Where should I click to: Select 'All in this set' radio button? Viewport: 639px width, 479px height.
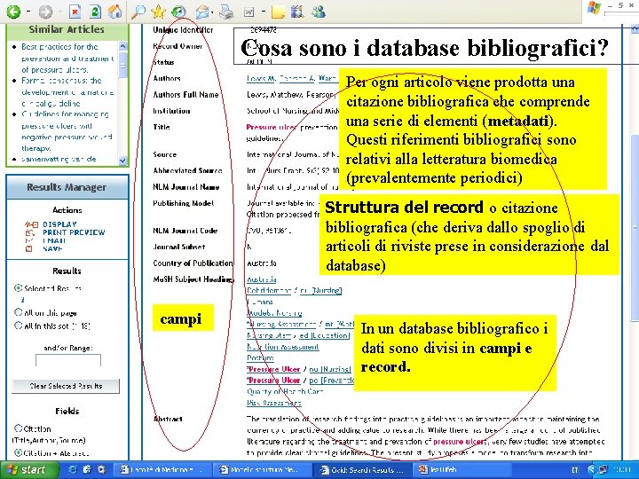click(18, 326)
